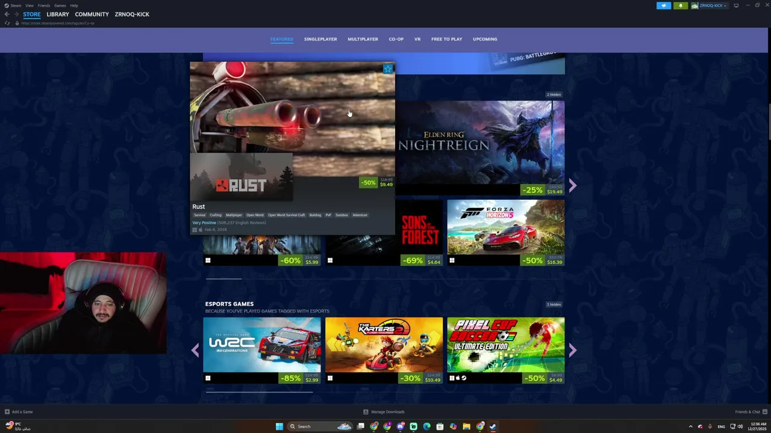Click the Building tag on Rust
The width and height of the screenshot is (771, 433).
(315, 215)
